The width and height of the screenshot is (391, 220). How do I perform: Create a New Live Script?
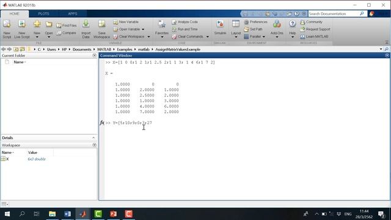(x=22, y=29)
